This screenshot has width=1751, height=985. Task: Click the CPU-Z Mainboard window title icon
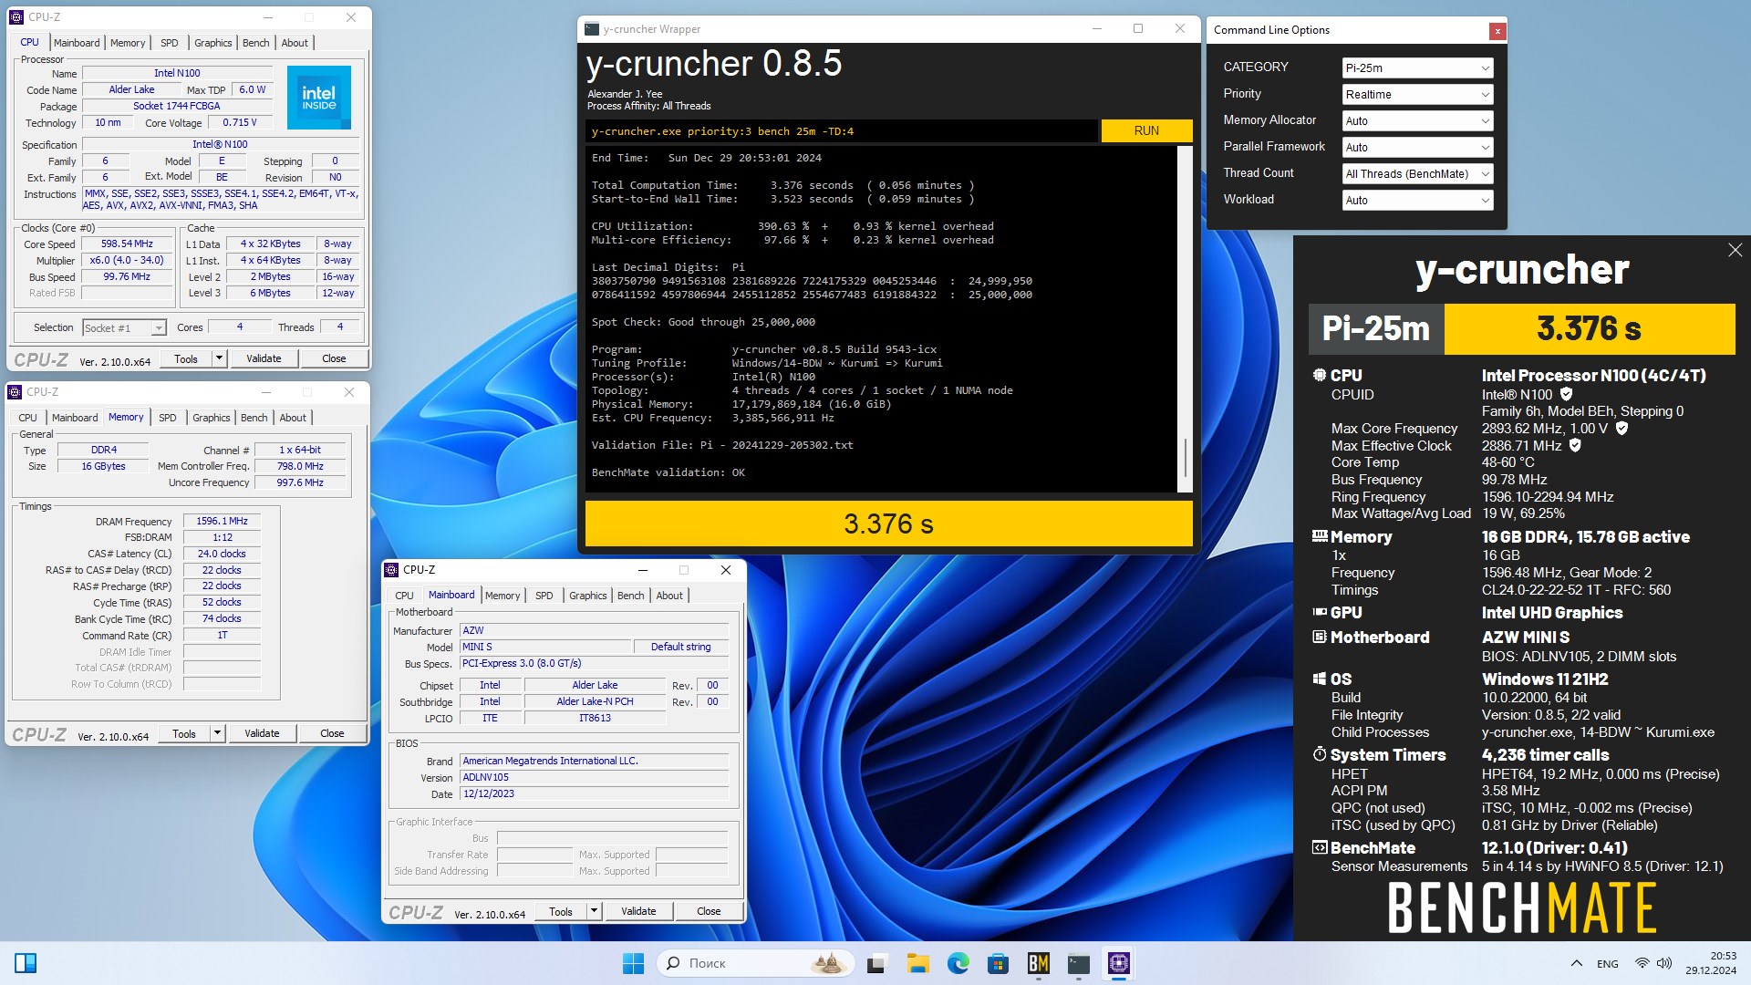coord(392,570)
